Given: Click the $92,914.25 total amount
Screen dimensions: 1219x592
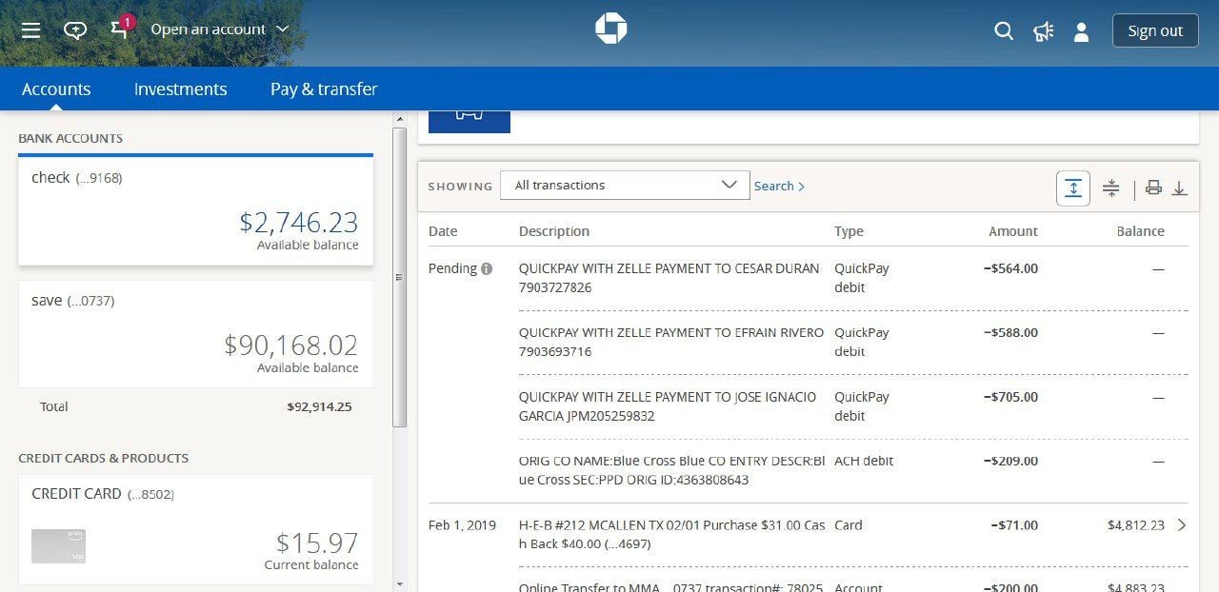Looking at the screenshot, I should pyautogui.click(x=319, y=406).
